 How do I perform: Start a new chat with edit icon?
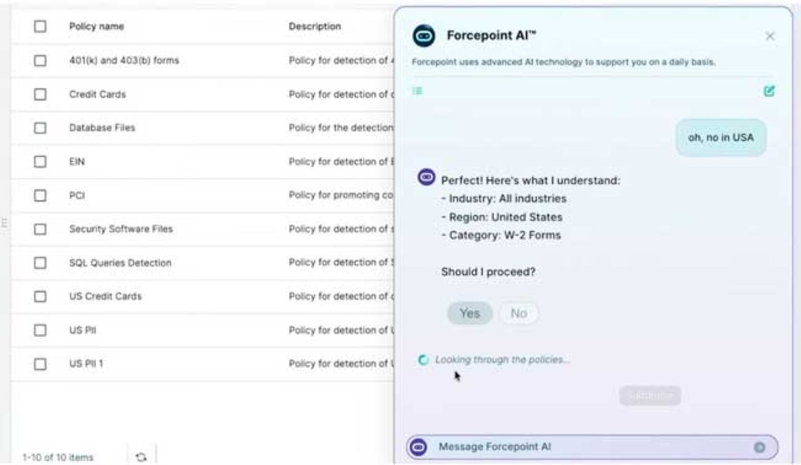[769, 91]
